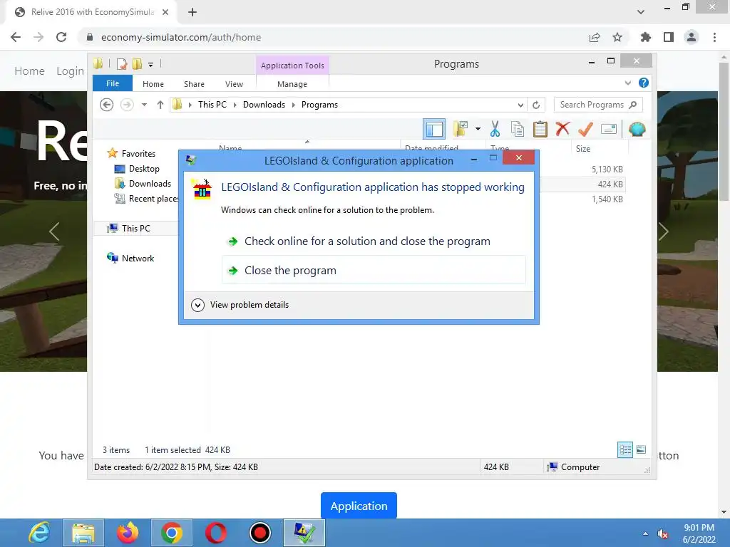Toggle the preview pane toolbar icon

point(434,130)
